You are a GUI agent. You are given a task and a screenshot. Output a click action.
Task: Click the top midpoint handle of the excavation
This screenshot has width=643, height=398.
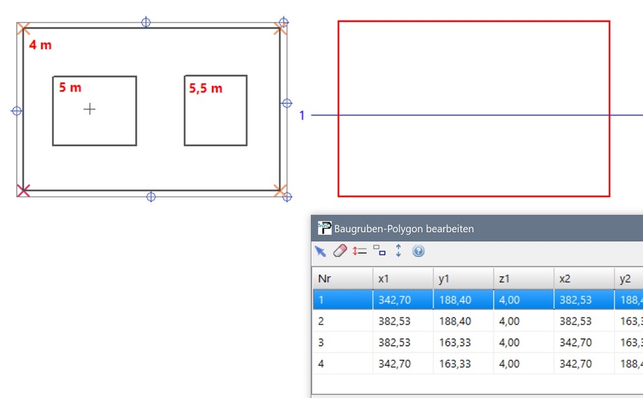[146, 22]
